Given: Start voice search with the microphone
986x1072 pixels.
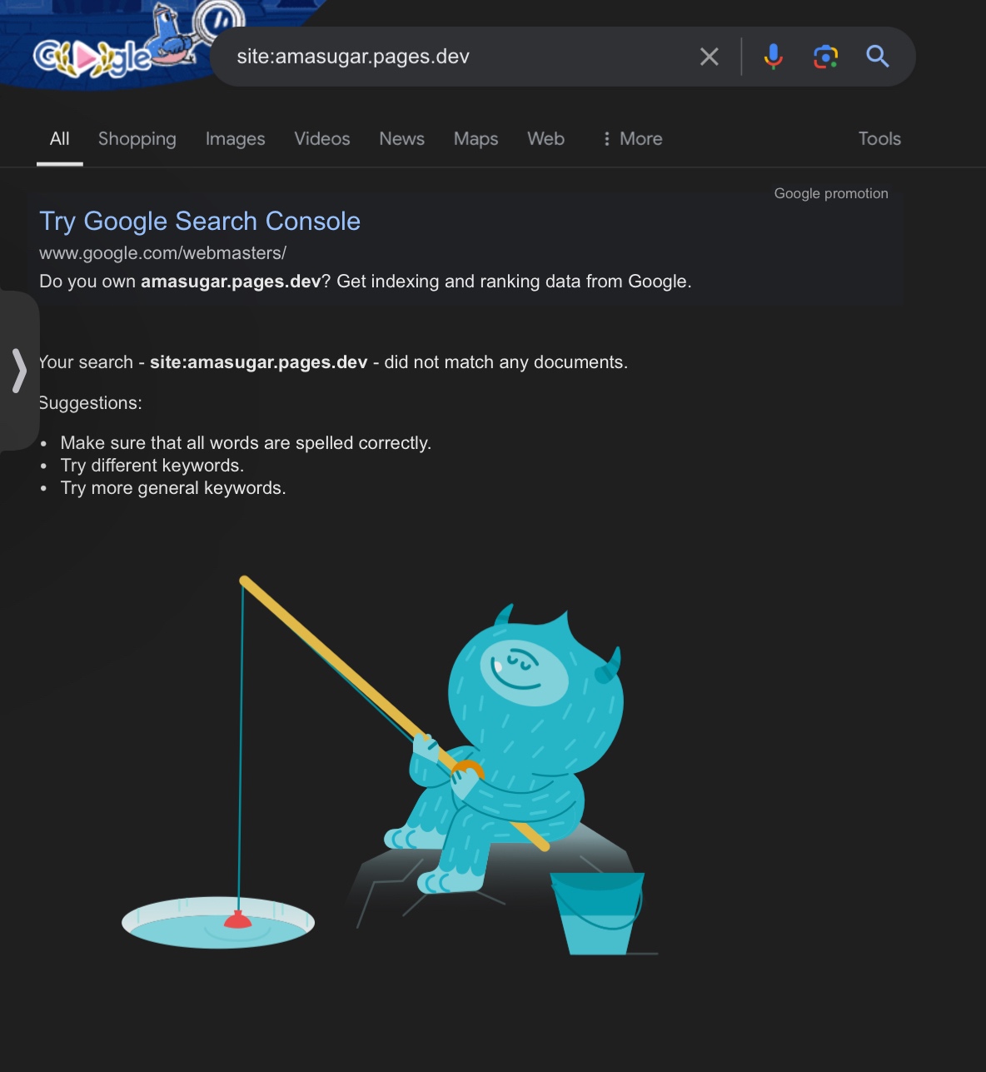Looking at the screenshot, I should [773, 57].
